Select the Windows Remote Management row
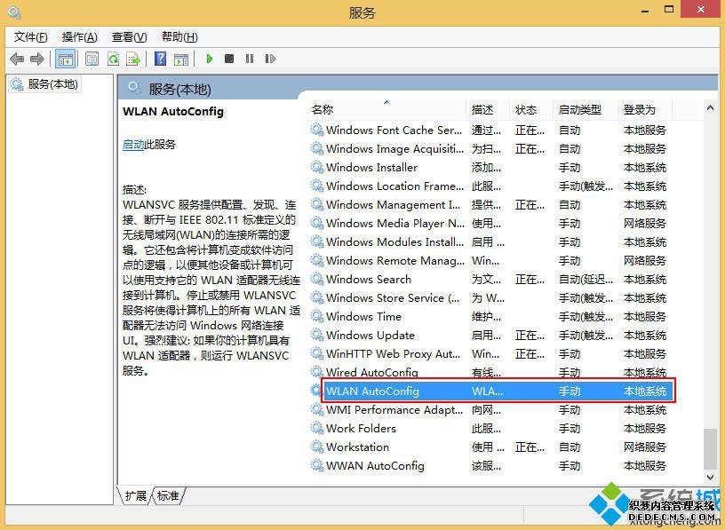Image resolution: width=725 pixels, height=530 pixels. [x=491, y=261]
